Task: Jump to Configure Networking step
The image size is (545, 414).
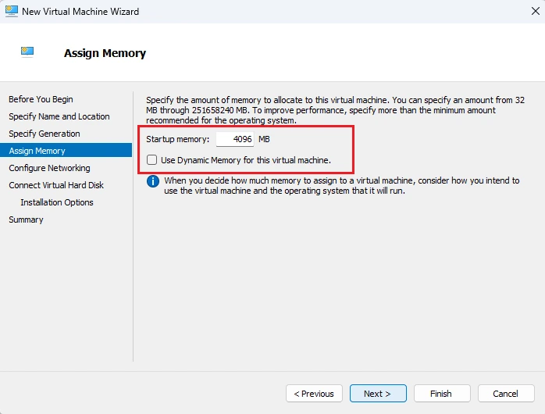Action: point(49,168)
